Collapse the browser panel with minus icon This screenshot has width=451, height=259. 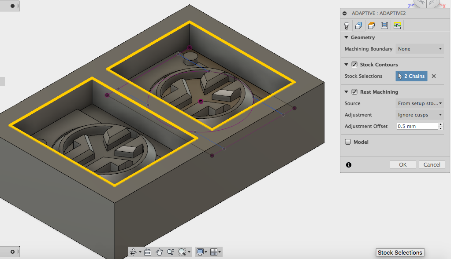(12, 6)
